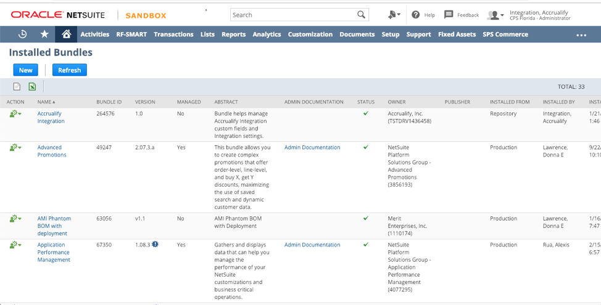The width and height of the screenshot is (601, 305).
Task: Click the status checkmark for Application Performance Management
Action: coord(366,244)
